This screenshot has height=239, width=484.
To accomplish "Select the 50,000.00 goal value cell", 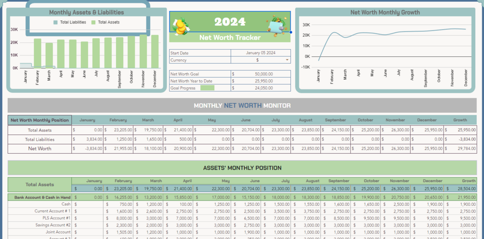I will point(261,74).
